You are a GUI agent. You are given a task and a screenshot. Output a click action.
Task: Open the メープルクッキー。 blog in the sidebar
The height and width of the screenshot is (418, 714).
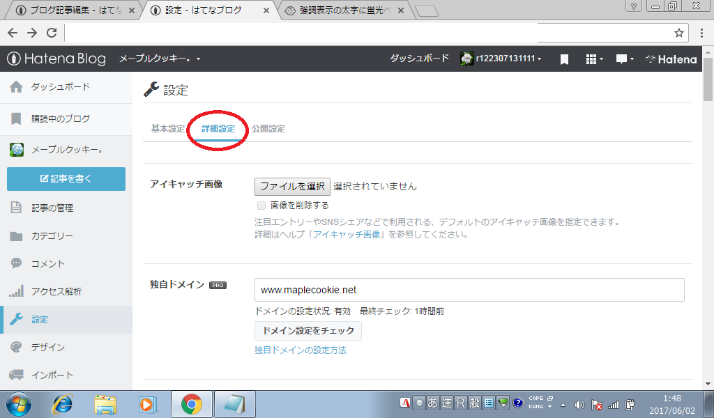(x=66, y=150)
